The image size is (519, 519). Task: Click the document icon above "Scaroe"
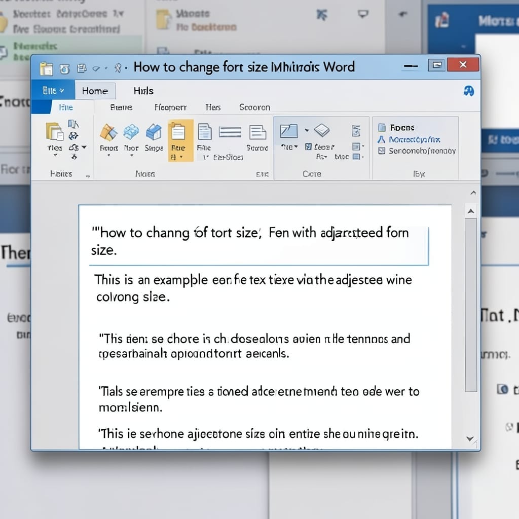257,132
